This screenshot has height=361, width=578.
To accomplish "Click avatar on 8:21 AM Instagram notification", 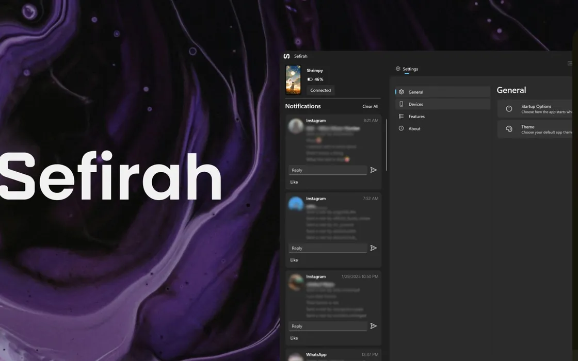I will click(296, 126).
